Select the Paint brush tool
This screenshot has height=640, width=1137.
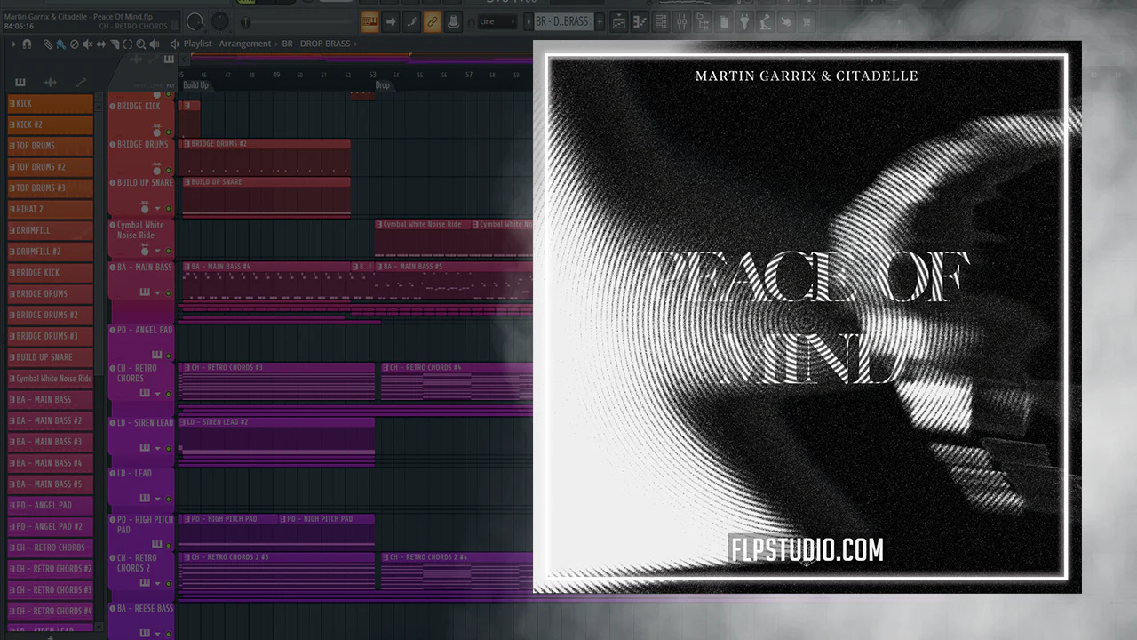click(x=60, y=44)
